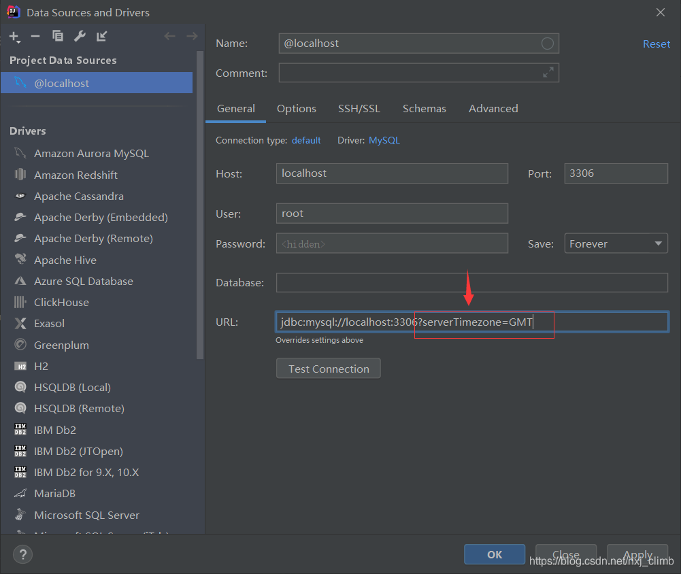The width and height of the screenshot is (681, 574).
Task: Choose the Exasol driver
Action: 49,324
